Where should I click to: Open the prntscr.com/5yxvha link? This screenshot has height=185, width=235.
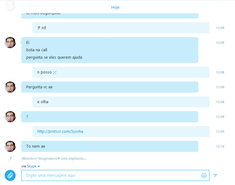tap(60, 132)
